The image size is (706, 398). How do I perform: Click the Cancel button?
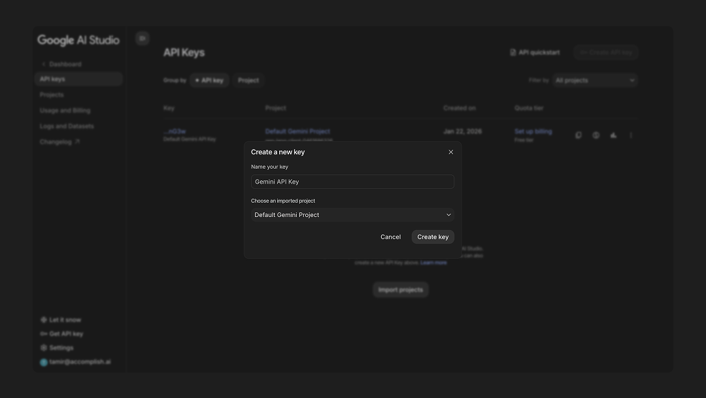(x=390, y=237)
